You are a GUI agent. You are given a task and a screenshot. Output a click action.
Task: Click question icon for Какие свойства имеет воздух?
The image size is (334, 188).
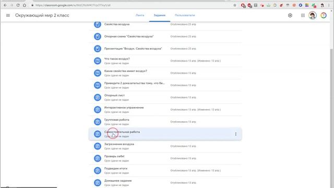[x=98, y=73]
